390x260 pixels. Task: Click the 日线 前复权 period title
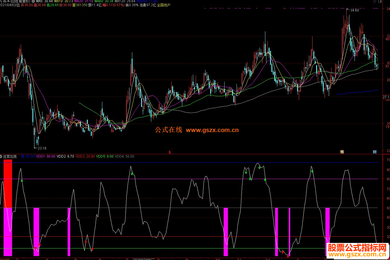click(20, 1)
